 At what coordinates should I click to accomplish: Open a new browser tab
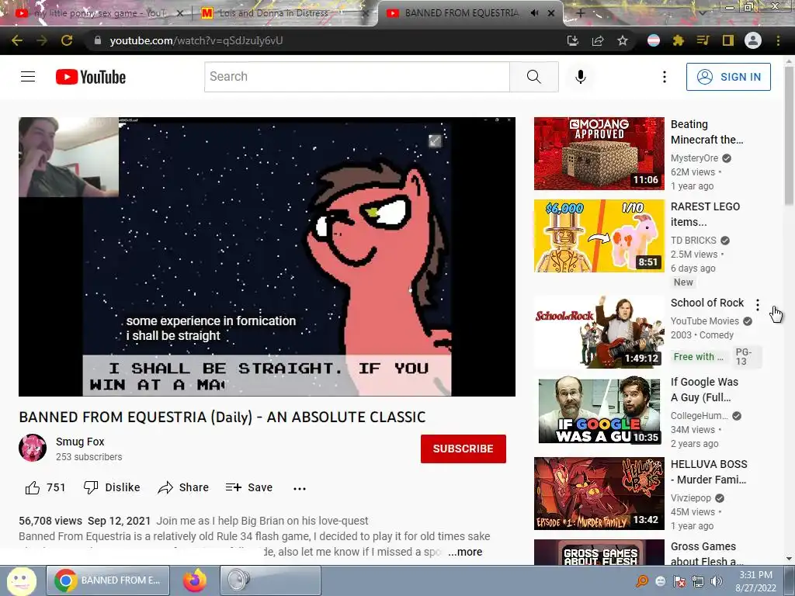pyautogui.click(x=581, y=13)
